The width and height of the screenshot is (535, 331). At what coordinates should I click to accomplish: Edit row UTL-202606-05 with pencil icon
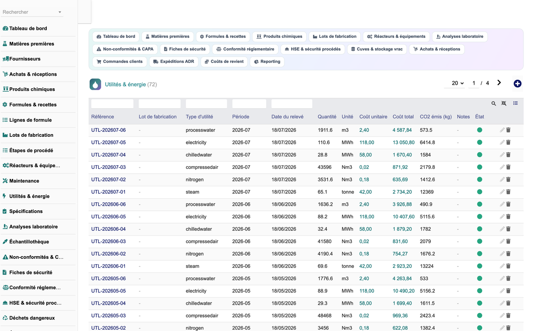coord(502,217)
